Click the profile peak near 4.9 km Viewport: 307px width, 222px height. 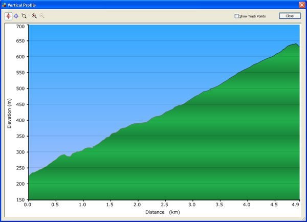click(x=295, y=44)
